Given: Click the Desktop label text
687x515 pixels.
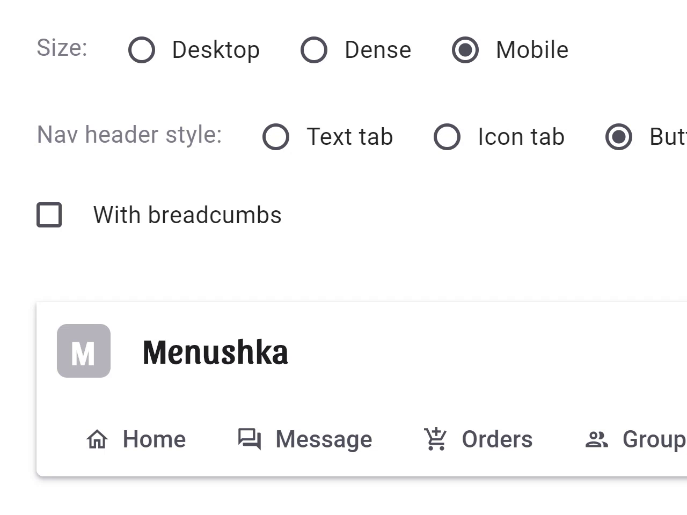Looking at the screenshot, I should tap(216, 50).
